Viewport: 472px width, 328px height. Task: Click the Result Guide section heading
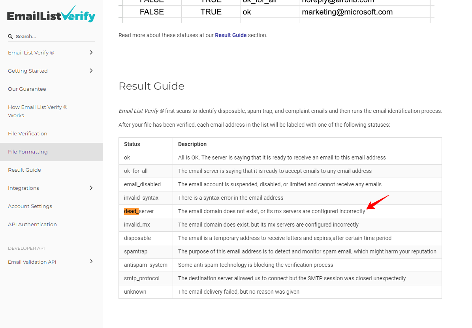click(x=151, y=86)
